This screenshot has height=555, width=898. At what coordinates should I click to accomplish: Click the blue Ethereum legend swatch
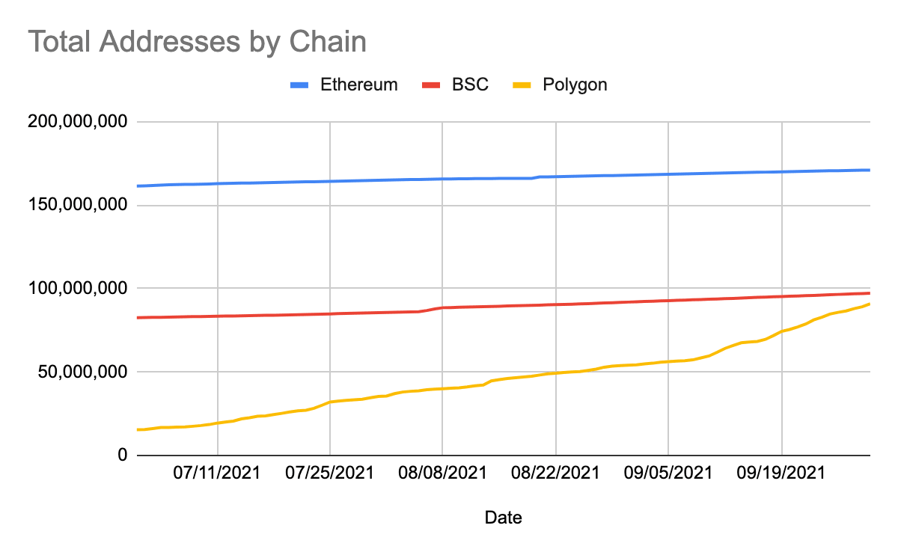(301, 85)
